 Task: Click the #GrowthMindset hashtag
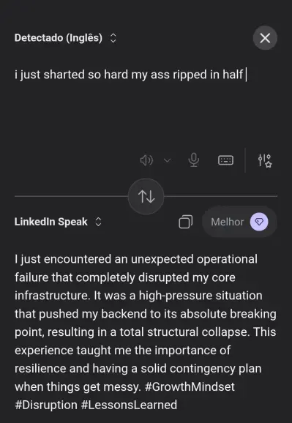coord(190,386)
